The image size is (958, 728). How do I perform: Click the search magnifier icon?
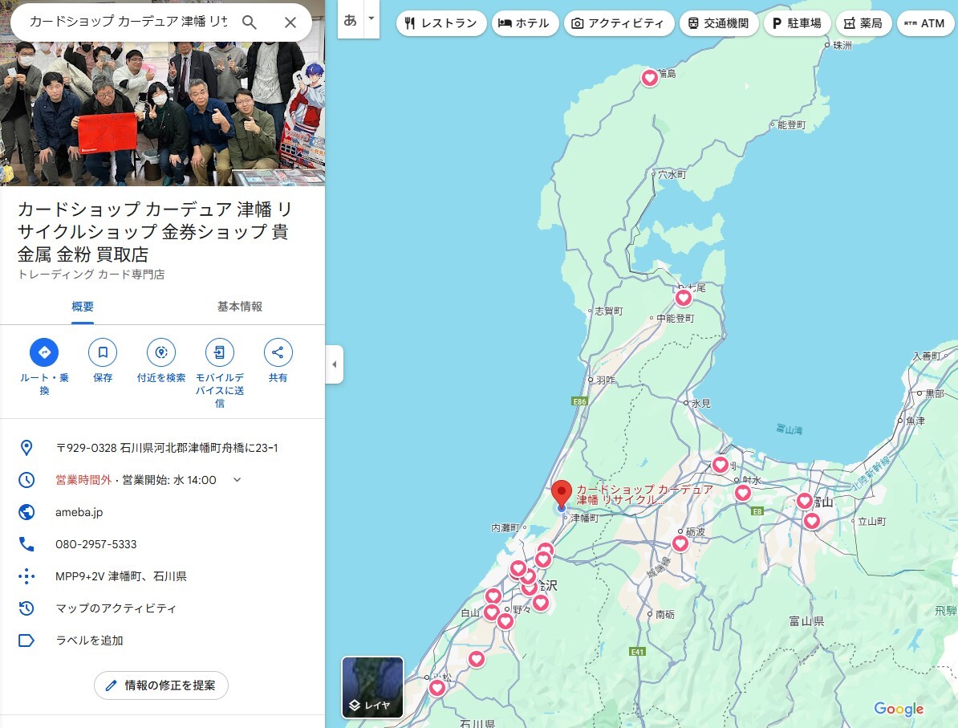click(x=250, y=22)
